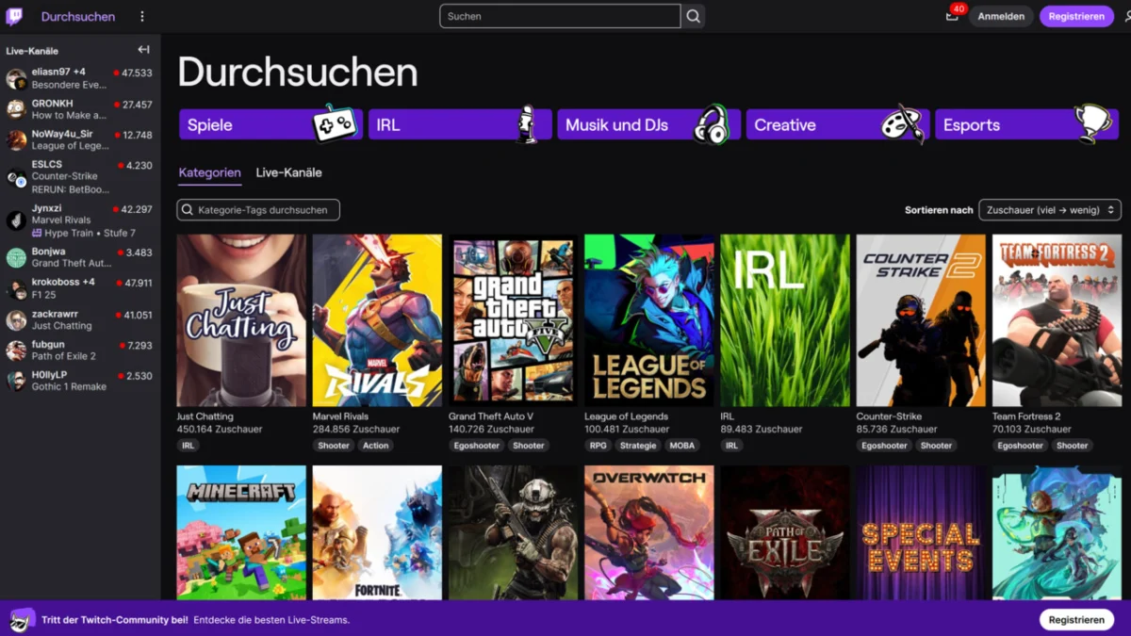Open the Esports category banner
The width and height of the screenshot is (1131, 636).
pos(1026,124)
